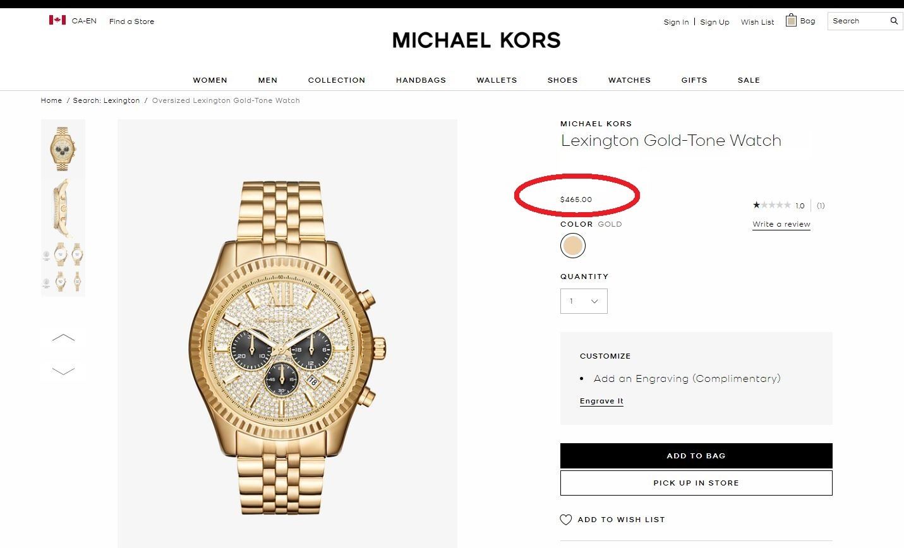Select the side-view watch thumbnail
The height and width of the screenshot is (548, 904).
point(63,208)
